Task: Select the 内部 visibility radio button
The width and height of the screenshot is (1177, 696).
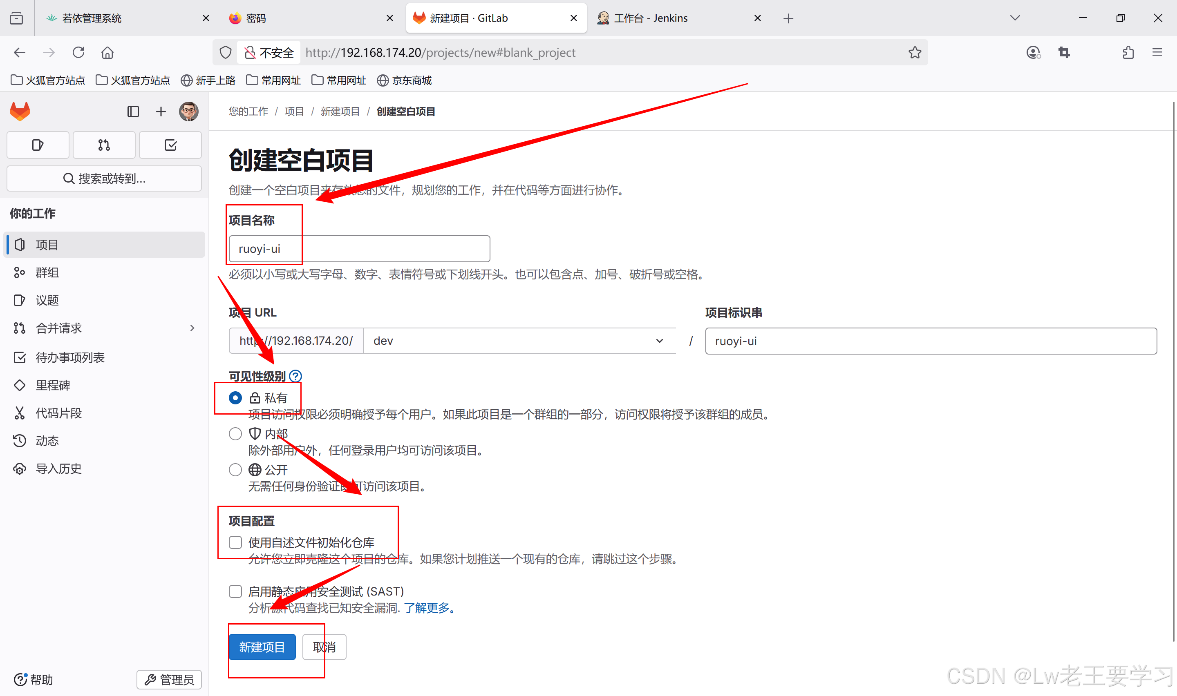Action: pyautogui.click(x=235, y=434)
